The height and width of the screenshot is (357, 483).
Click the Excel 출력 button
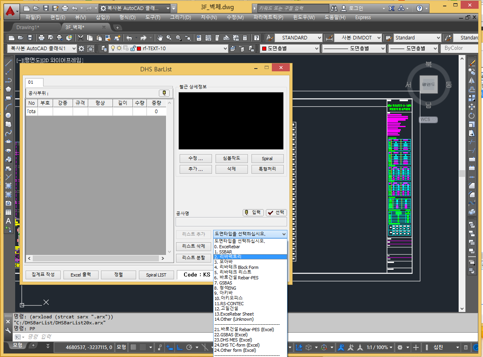81,275
